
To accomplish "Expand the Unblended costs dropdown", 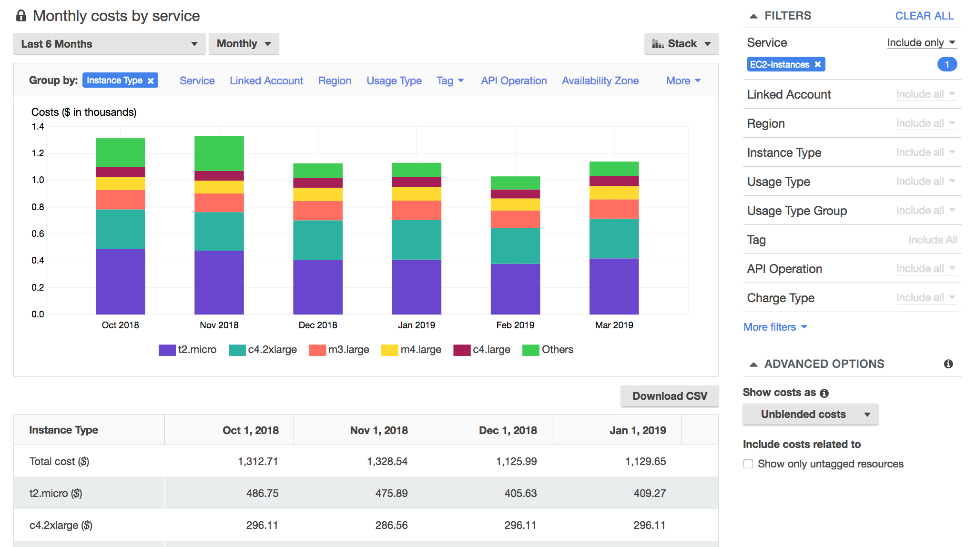I will click(811, 414).
